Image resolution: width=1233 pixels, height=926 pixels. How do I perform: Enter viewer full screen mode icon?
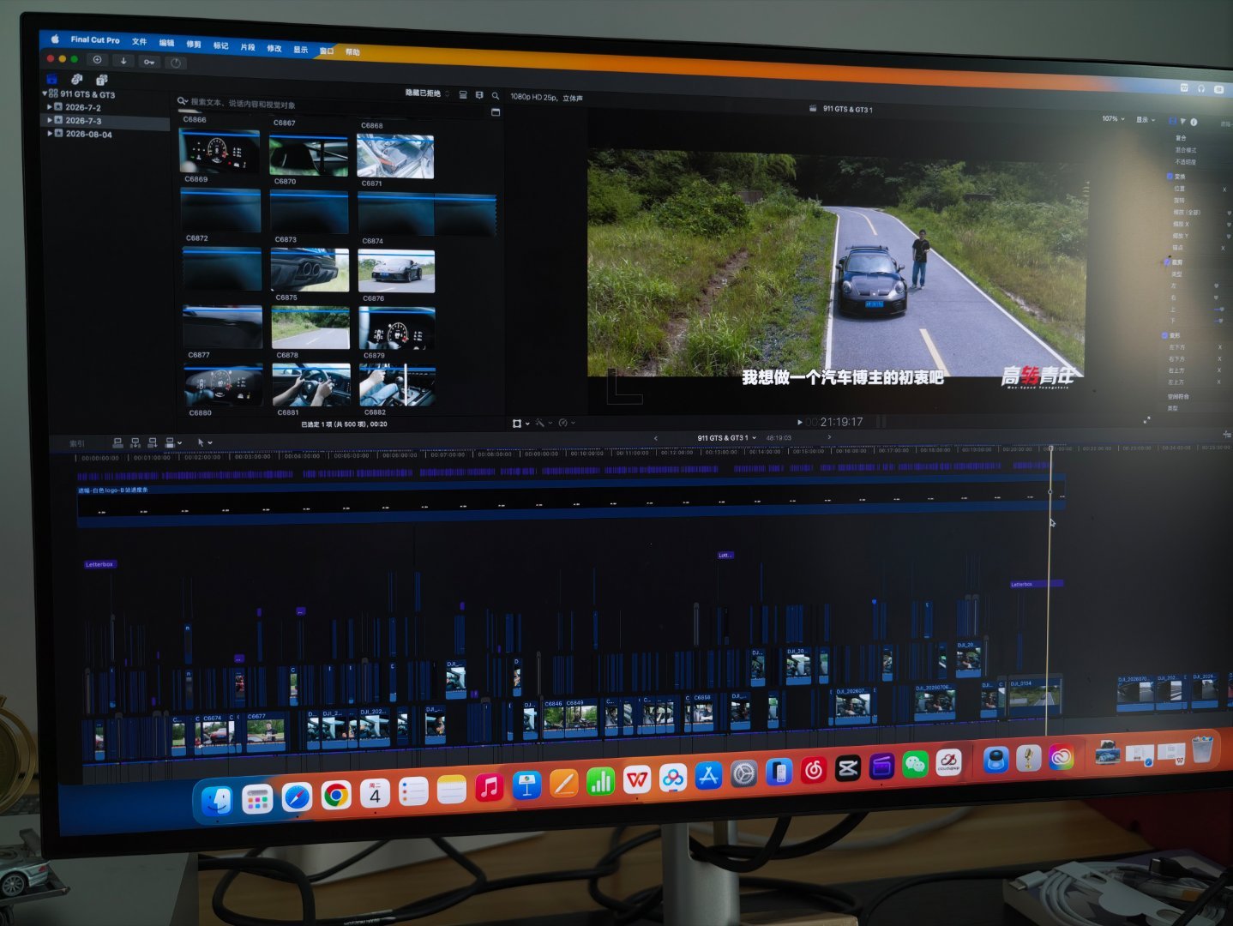1147,420
